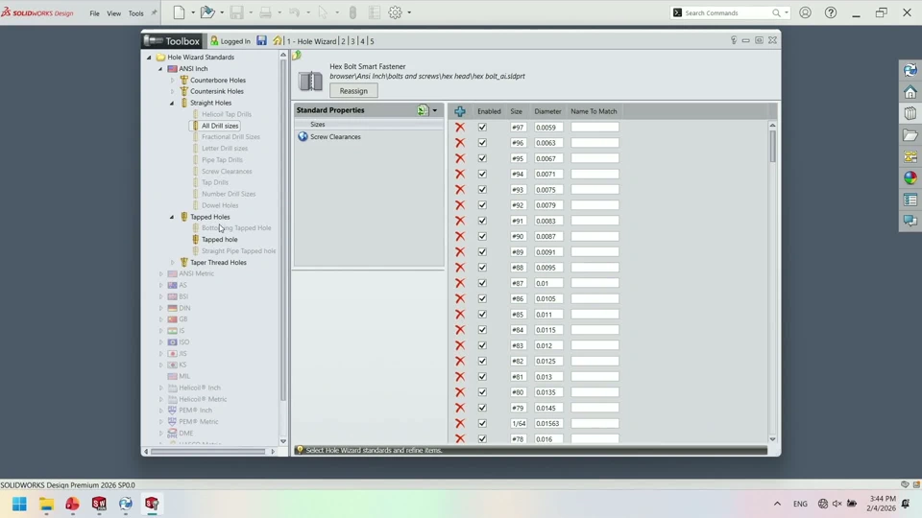Click Name To Match field for #97
Screen dimensions: 922x518
(x=594, y=127)
